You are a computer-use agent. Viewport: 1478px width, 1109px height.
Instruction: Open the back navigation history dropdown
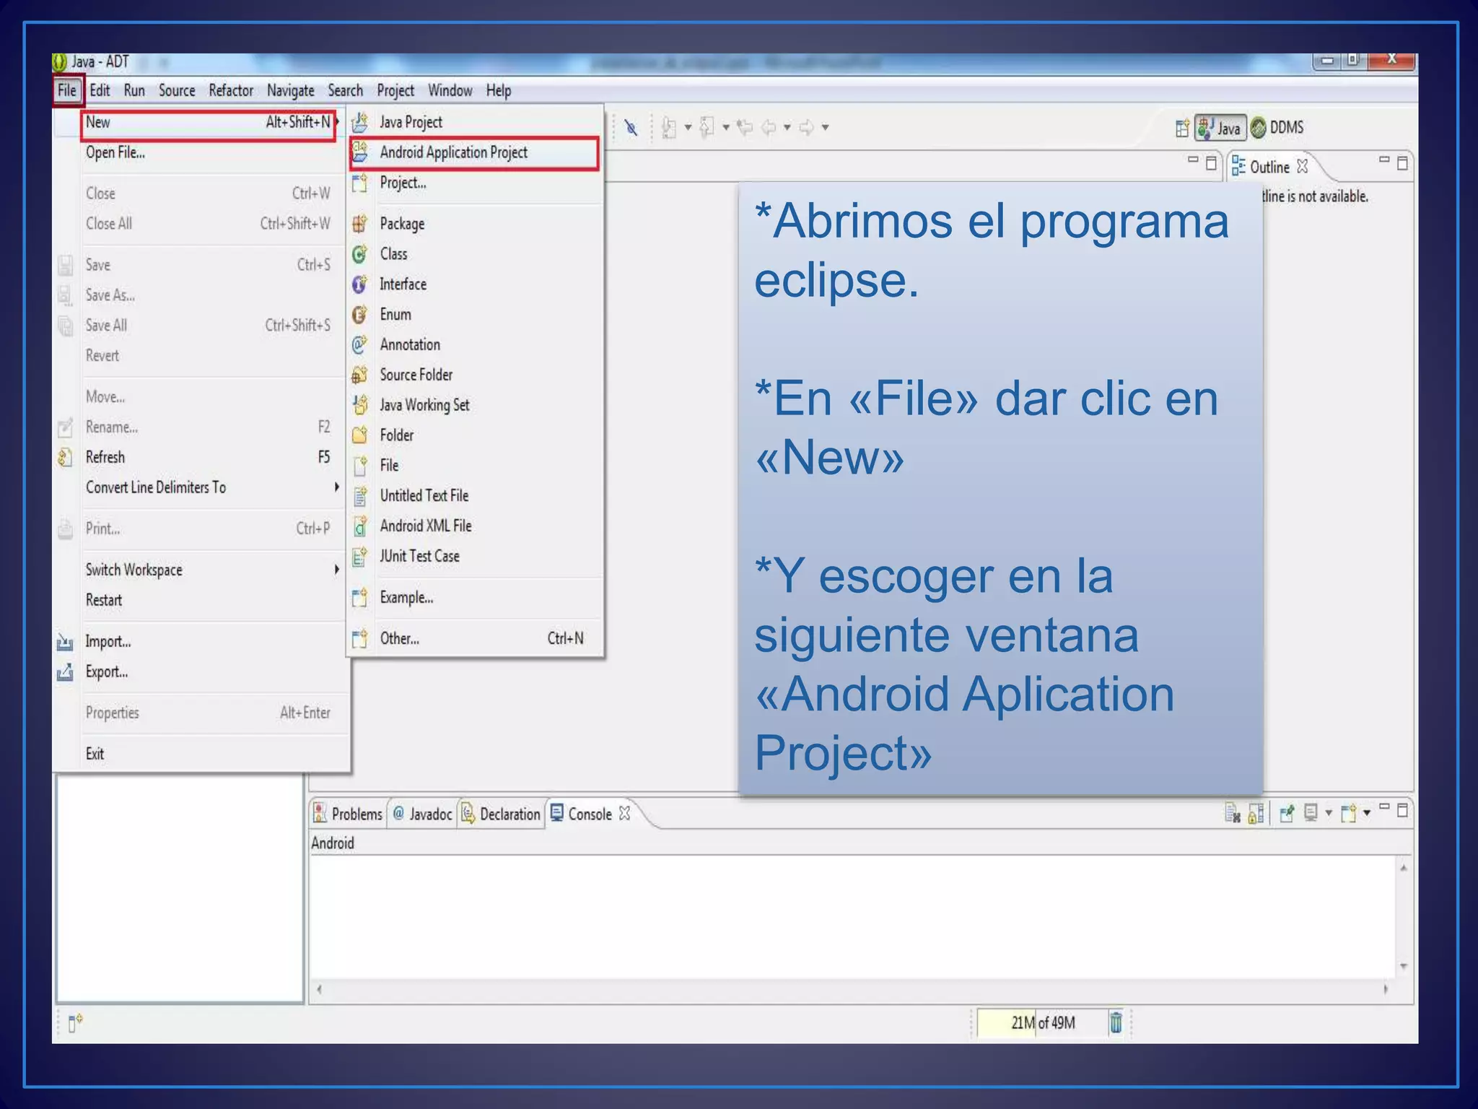pos(787,128)
